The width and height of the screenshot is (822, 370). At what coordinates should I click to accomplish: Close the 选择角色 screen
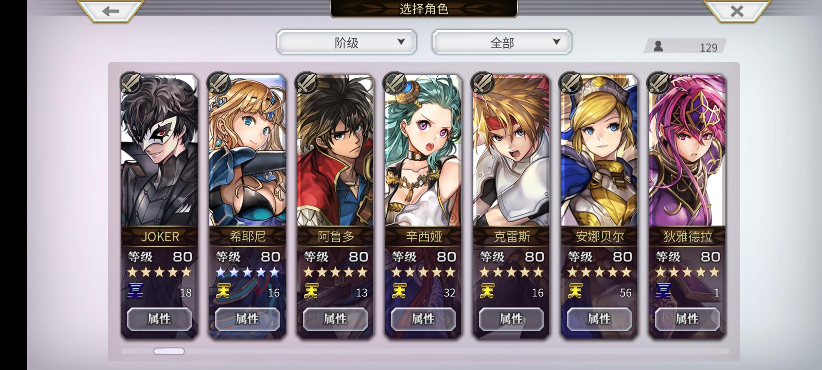[x=737, y=11]
